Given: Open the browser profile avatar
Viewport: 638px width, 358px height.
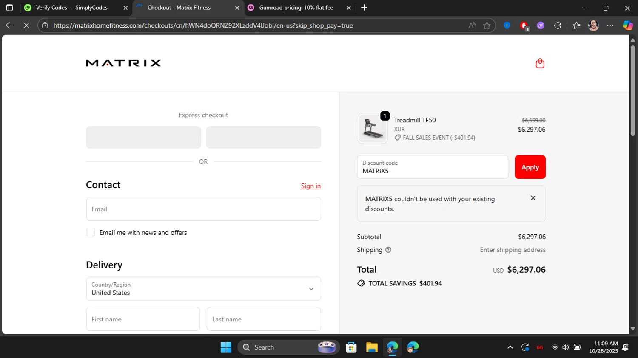Looking at the screenshot, I should [593, 25].
